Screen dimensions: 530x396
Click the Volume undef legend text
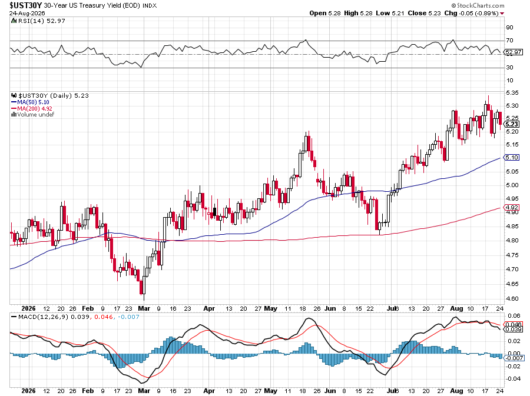point(36,114)
